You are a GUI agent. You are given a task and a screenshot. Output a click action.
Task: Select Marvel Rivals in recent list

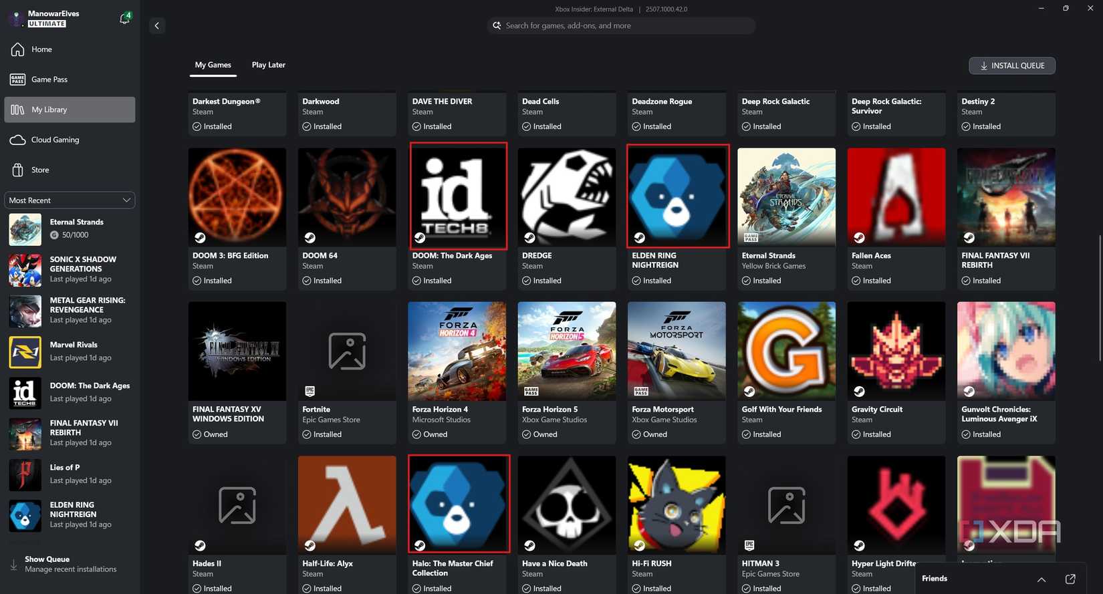70,352
